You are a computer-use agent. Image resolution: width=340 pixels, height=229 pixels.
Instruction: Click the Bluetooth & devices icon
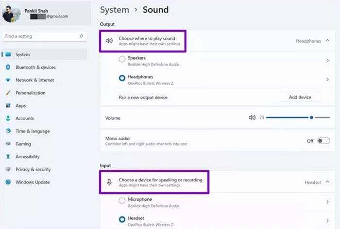[8, 67]
